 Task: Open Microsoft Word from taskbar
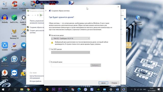pyautogui.click(x=117, y=89)
